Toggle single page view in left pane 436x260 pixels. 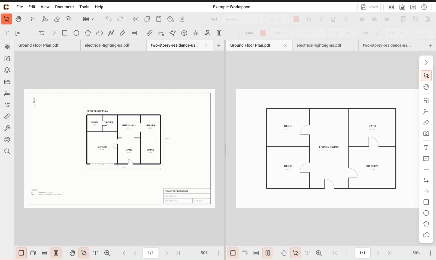(21, 253)
